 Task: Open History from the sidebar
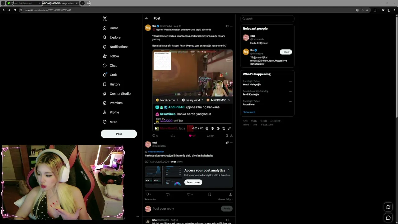coord(111,84)
